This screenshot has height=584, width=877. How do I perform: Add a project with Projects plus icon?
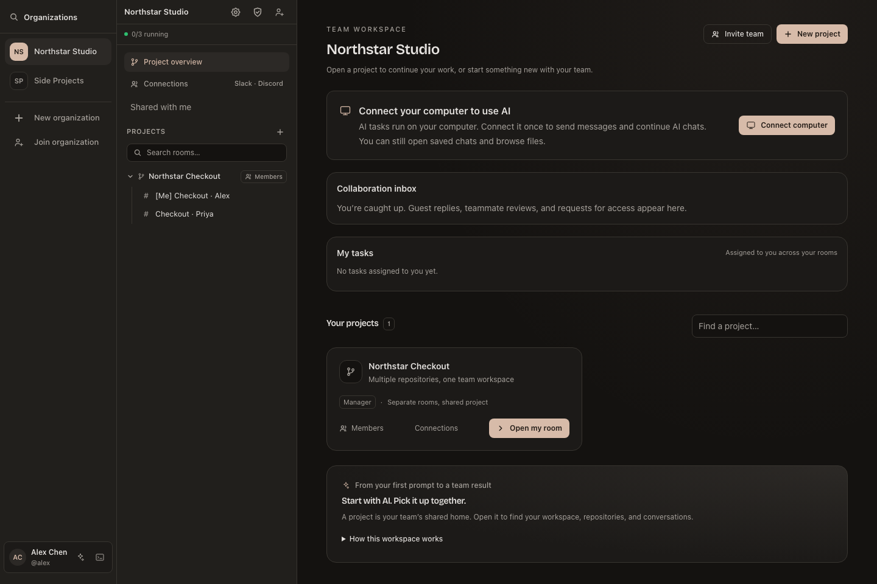(x=280, y=132)
